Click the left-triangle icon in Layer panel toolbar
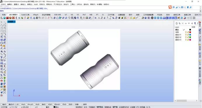Screen dimensions: 202x108 192,23
